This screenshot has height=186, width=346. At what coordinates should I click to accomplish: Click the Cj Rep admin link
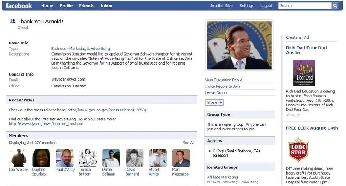click(x=218, y=151)
